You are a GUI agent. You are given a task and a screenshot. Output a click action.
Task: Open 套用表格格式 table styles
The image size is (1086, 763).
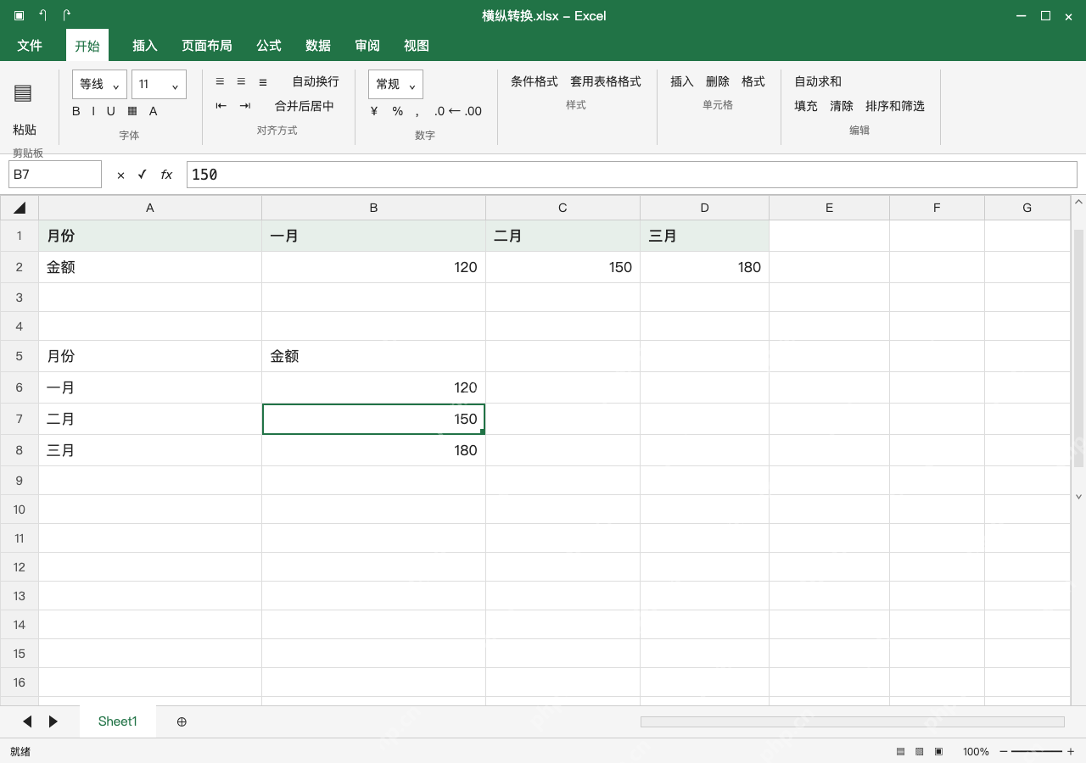(606, 81)
